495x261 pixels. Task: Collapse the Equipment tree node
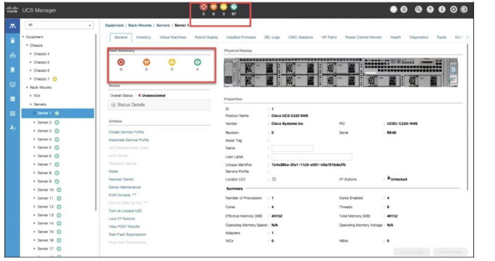tap(23, 37)
